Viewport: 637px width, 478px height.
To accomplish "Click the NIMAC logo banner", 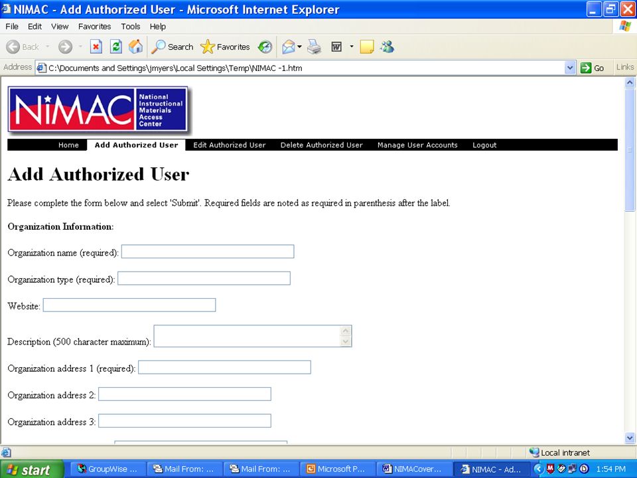I will [x=98, y=110].
